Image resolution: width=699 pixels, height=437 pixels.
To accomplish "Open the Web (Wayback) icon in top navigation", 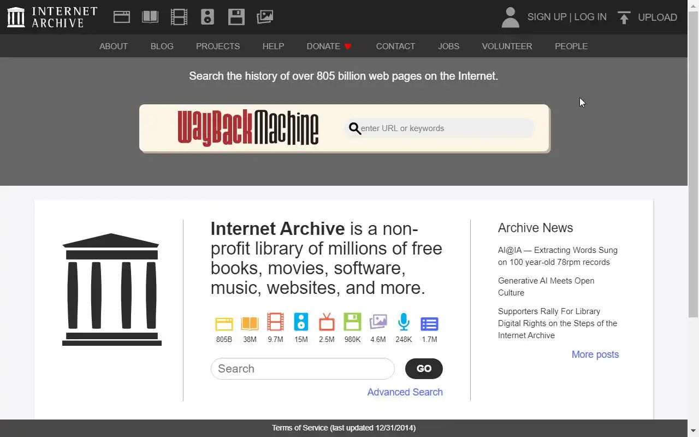I will point(122,17).
